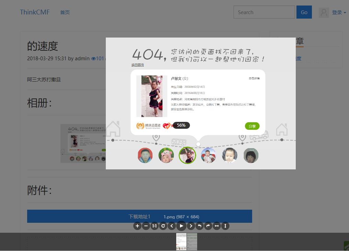The height and width of the screenshot is (251, 349).
Task: Flip image horizontally
Action: click(217, 226)
